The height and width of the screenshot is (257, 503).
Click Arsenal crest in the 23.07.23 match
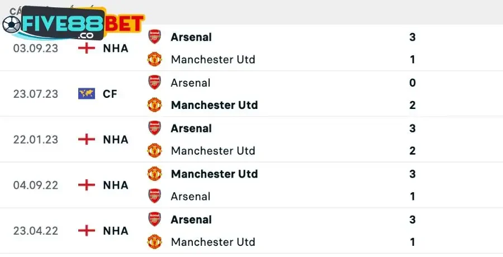(x=154, y=83)
